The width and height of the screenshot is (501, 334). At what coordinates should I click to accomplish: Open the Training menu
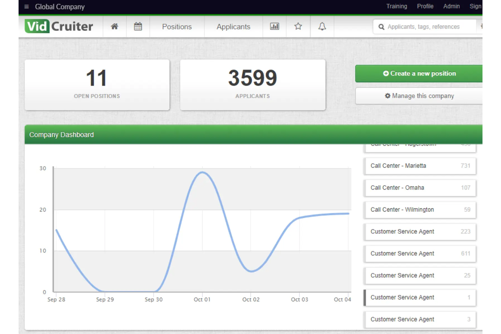(396, 6)
